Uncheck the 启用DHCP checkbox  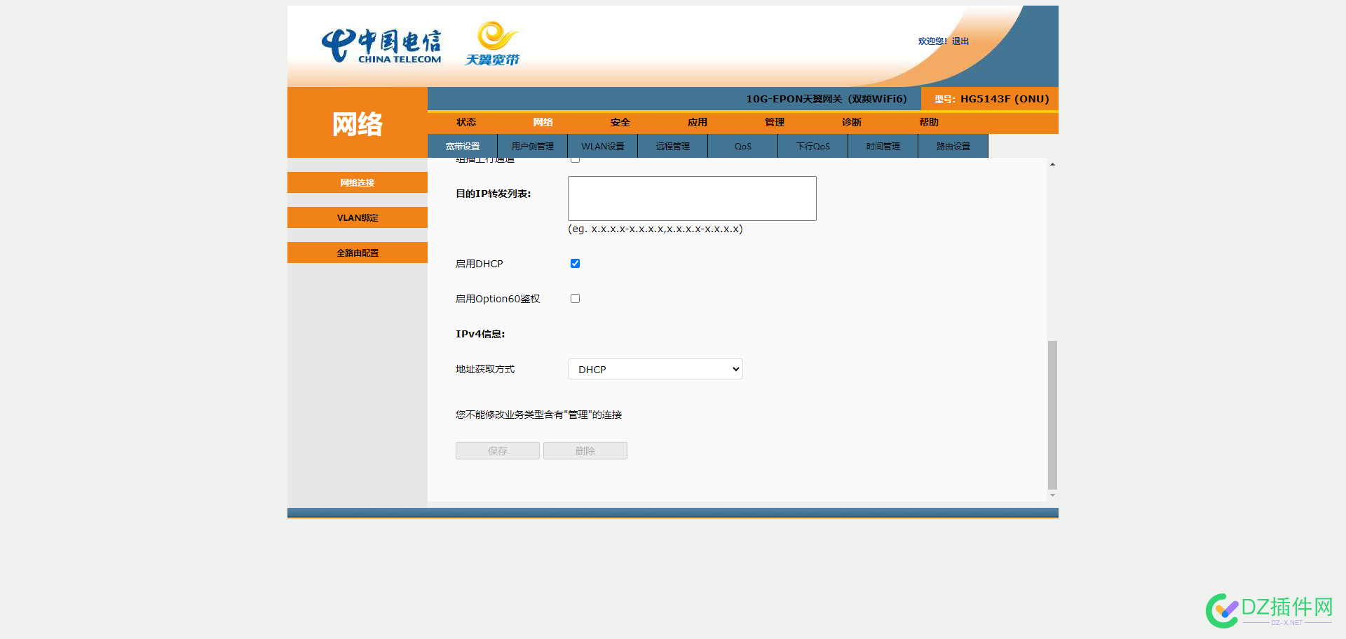tap(575, 264)
